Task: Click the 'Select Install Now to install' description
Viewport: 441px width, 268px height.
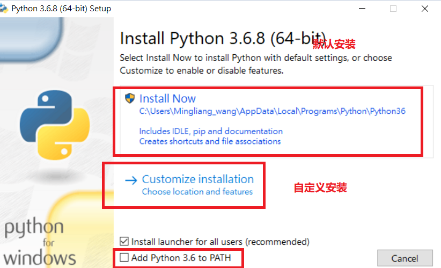Action: coord(256,64)
